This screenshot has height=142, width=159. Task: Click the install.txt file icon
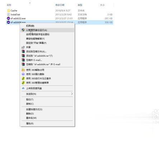8,14
